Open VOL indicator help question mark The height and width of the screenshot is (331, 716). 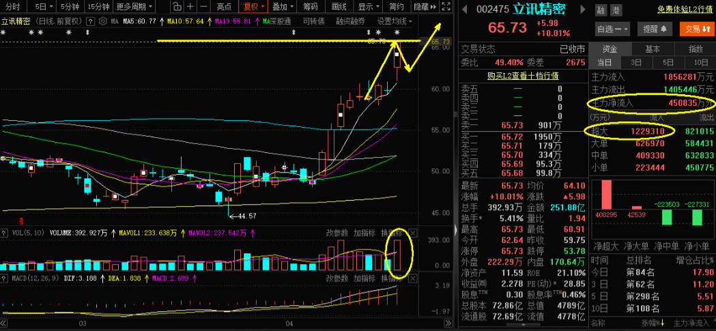pos(4,233)
